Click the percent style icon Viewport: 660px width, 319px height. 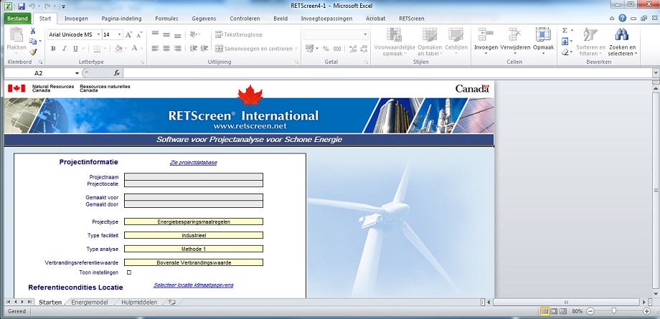326,49
